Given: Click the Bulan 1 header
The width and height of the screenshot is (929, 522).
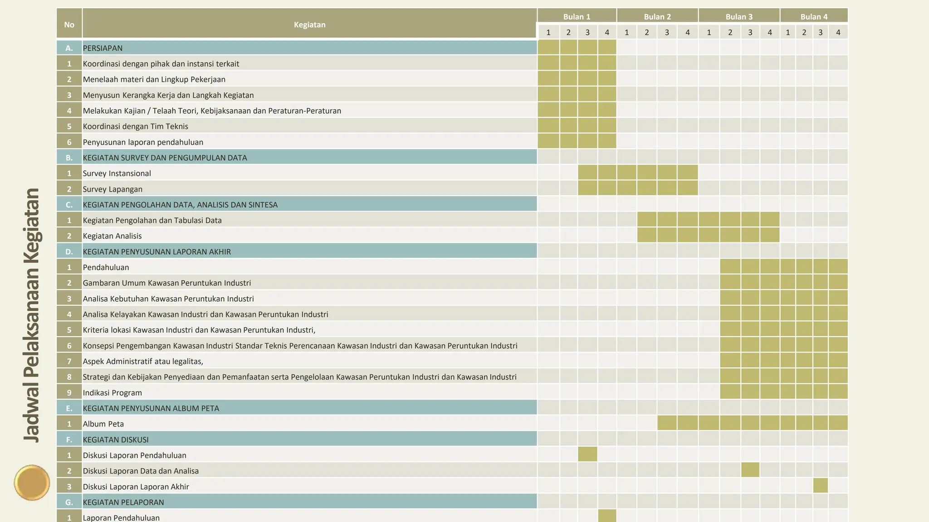Looking at the screenshot, I should (x=577, y=16).
